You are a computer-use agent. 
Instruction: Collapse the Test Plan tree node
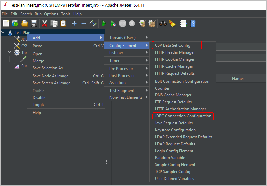click(3, 32)
